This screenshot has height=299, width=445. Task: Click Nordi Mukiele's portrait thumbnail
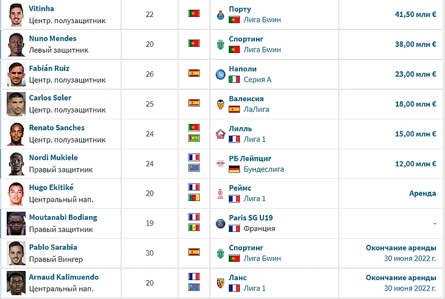click(x=16, y=164)
